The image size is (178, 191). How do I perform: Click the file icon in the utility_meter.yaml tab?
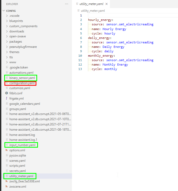coord(77,4)
